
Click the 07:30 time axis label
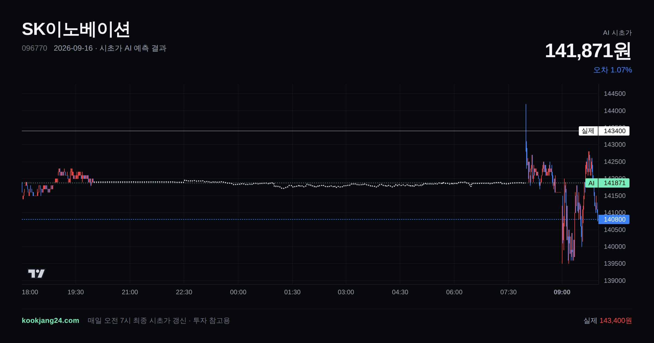508,292
